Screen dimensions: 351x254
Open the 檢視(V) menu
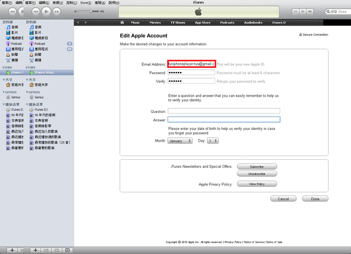pyautogui.click(x=58, y=3)
